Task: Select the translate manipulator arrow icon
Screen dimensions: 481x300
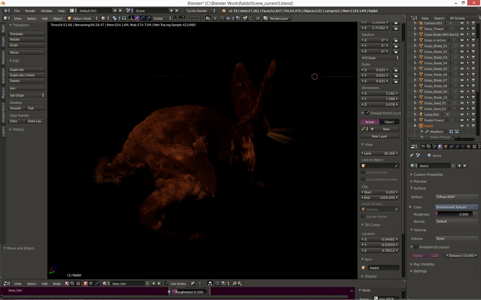Action: [x=137, y=18]
